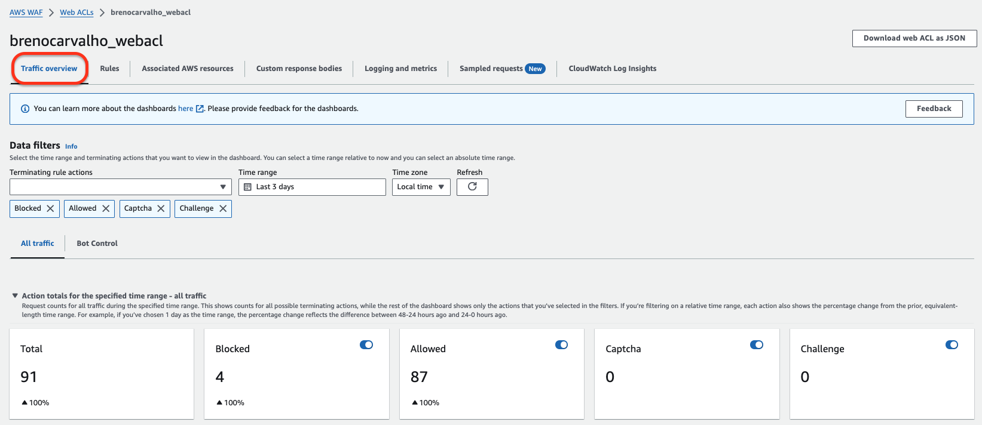Click the external link icon after 'here'
The width and height of the screenshot is (982, 425).
click(x=200, y=109)
